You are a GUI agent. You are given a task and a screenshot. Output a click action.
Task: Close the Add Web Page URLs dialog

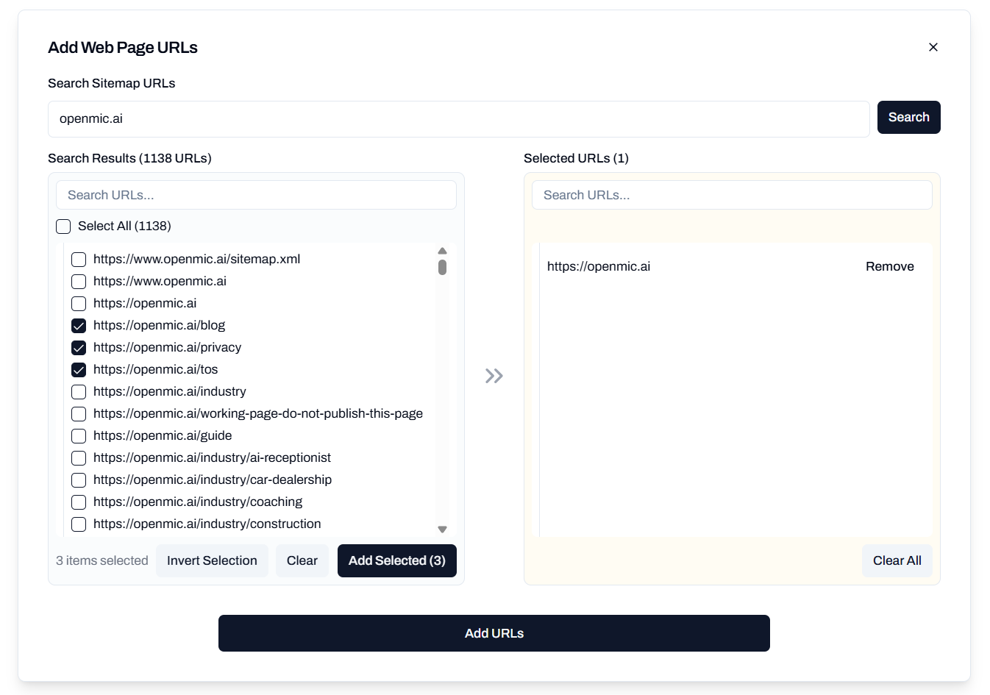point(933,46)
